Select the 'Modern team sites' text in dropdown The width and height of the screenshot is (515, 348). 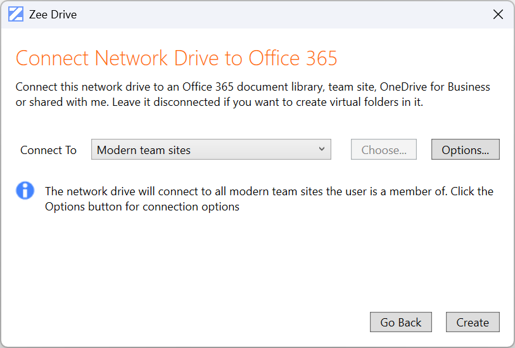[x=144, y=150]
